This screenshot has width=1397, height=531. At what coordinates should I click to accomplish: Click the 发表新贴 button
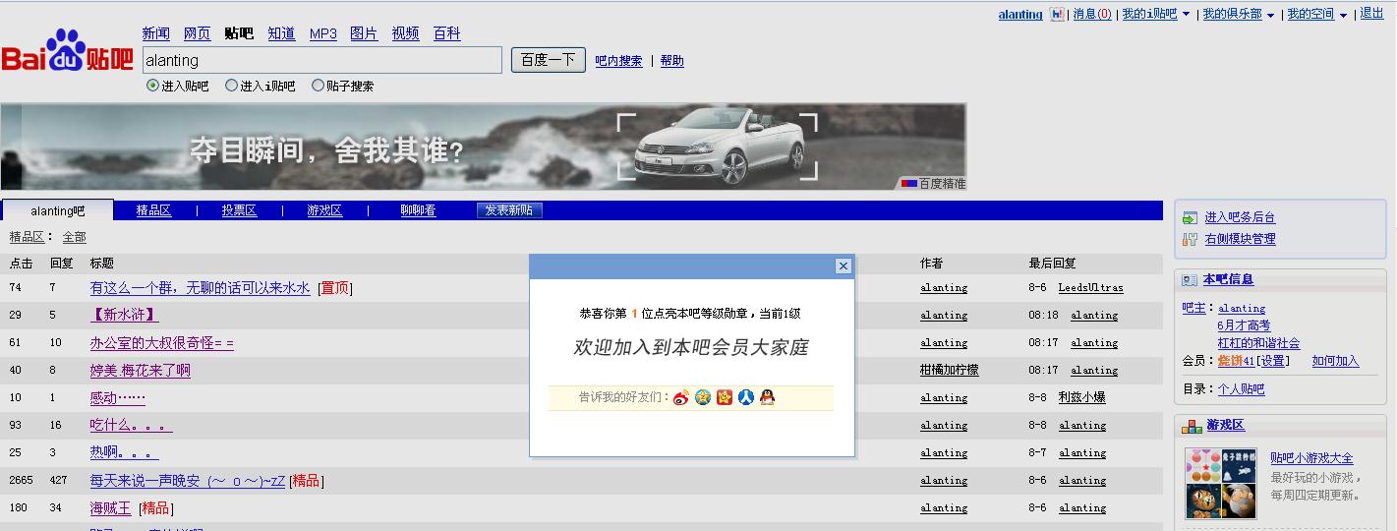coord(509,210)
